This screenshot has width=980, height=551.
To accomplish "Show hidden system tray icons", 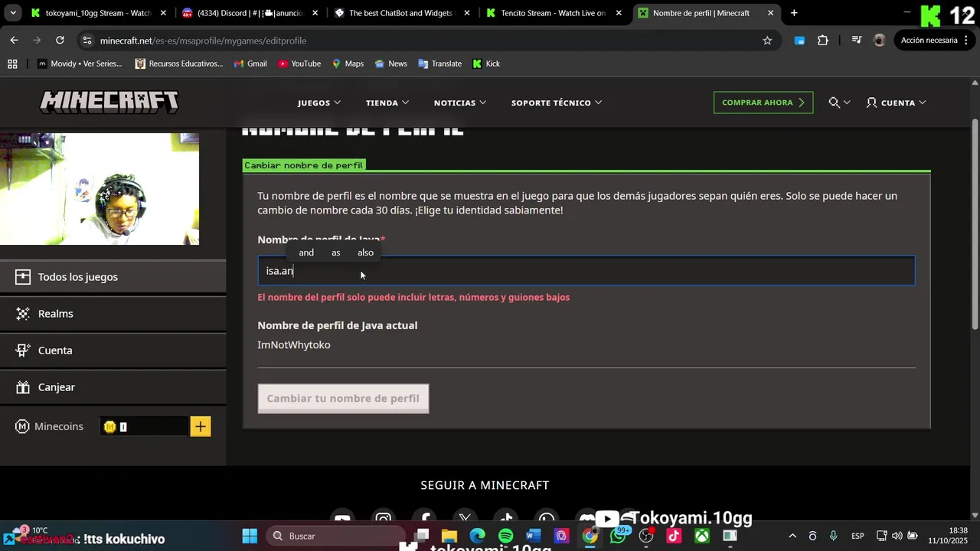I will (x=792, y=536).
